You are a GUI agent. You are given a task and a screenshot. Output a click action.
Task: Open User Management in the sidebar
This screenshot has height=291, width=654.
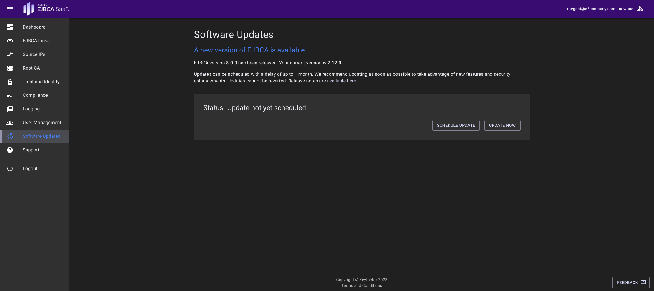[x=42, y=123]
